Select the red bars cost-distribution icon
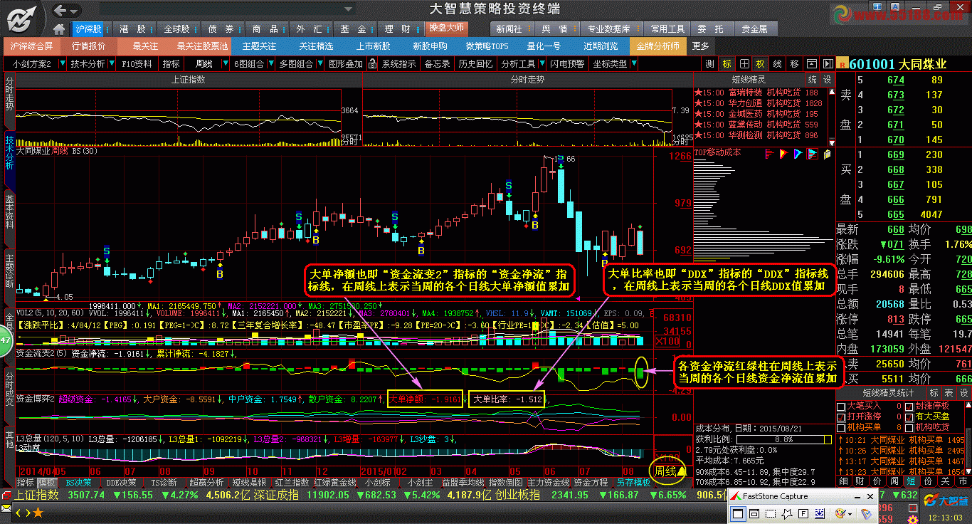Screen dimensions: 972x524 [769, 153]
